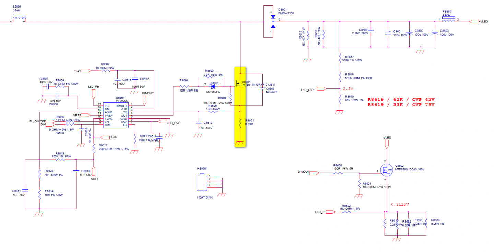Click the Q8602 MOSFET below -VLED
494x252 pixels.
(x=388, y=170)
